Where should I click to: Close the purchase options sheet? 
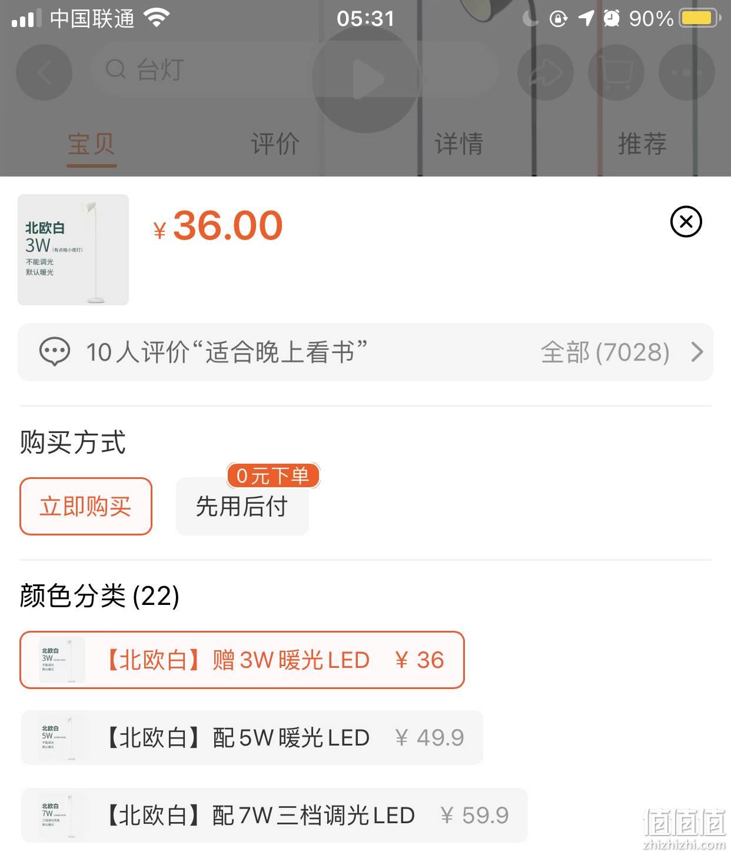pyautogui.click(x=686, y=222)
